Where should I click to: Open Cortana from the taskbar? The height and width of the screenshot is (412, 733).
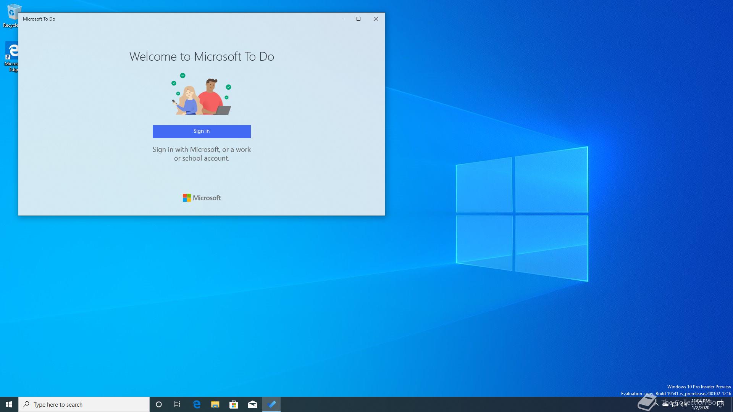coord(159,404)
